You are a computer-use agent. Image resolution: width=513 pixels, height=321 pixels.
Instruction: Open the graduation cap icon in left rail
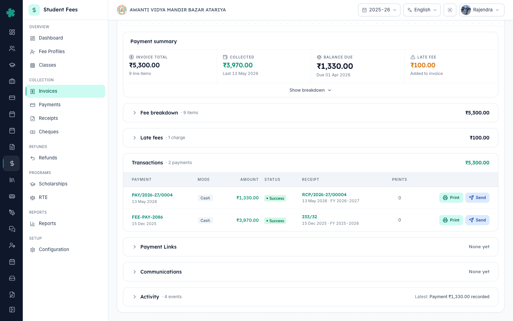(12, 65)
